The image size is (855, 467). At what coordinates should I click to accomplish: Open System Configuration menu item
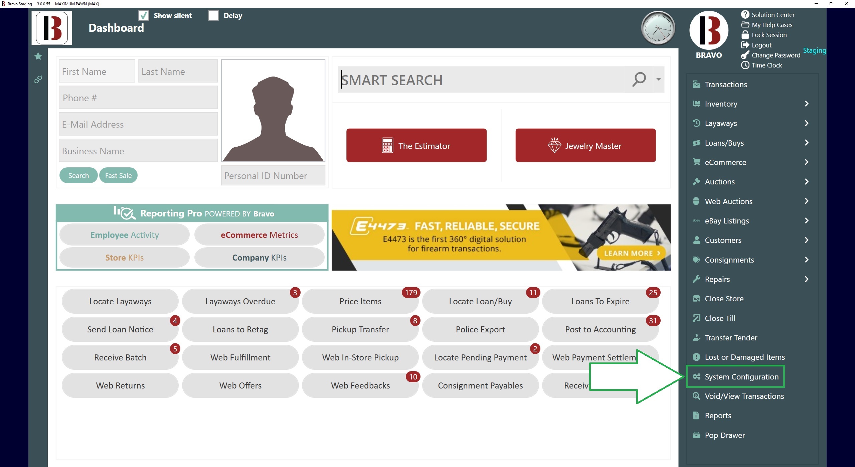[735, 376]
